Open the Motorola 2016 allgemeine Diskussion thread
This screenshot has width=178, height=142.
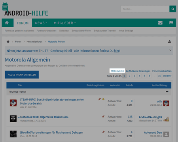44,117
